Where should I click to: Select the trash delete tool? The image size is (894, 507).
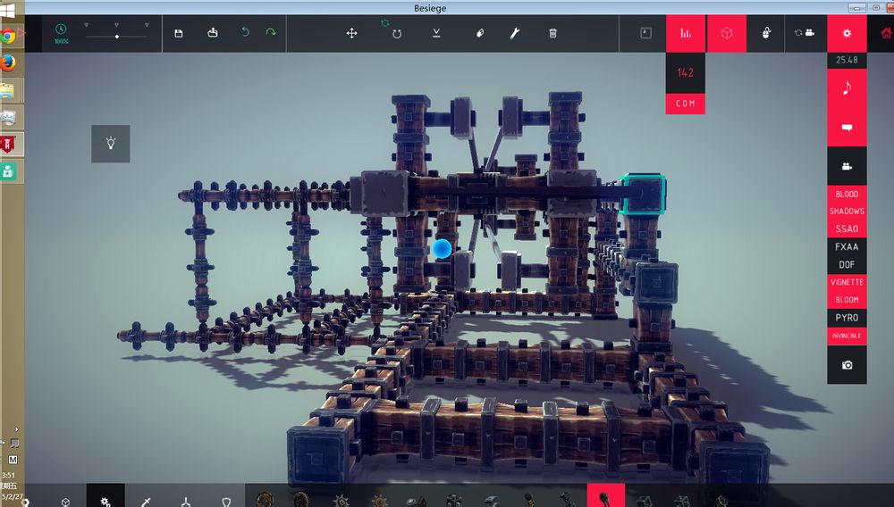(x=552, y=33)
